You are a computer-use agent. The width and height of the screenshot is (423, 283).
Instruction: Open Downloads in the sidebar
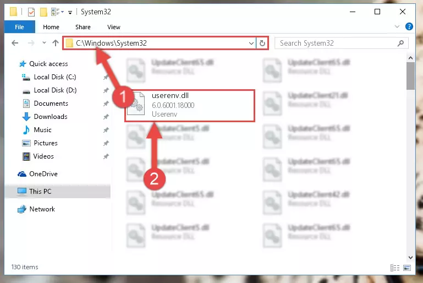click(51, 117)
